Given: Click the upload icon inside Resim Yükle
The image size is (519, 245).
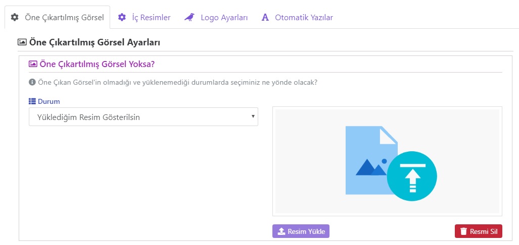Looking at the screenshot, I should (x=281, y=231).
